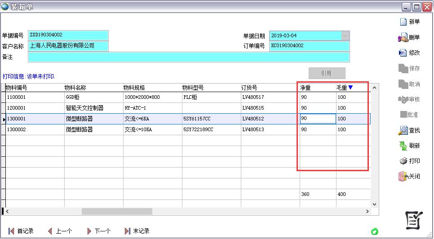Click the 刷新 refresh icon

coord(403,146)
